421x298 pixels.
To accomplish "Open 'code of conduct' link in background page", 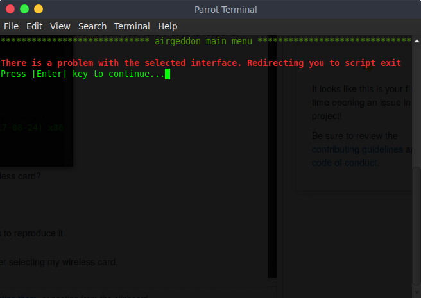I will click(x=345, y=163).
